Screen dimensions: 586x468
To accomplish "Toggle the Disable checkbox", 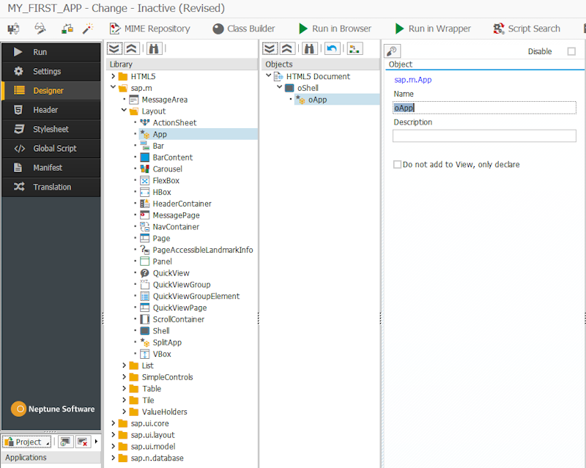I will (571, 51).
